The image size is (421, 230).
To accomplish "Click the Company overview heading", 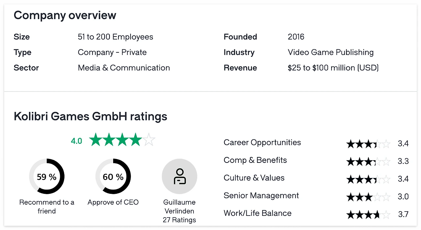I will click(65, 15).
